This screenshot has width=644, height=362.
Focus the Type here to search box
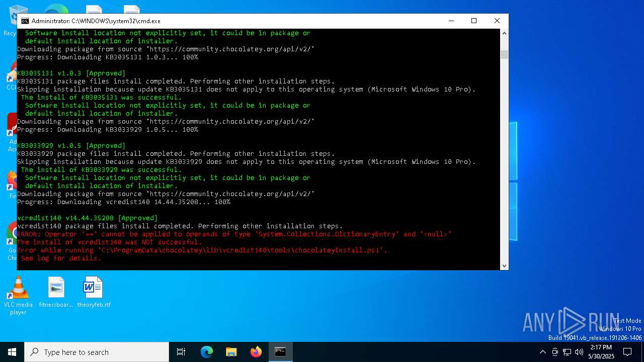[97, 352]
